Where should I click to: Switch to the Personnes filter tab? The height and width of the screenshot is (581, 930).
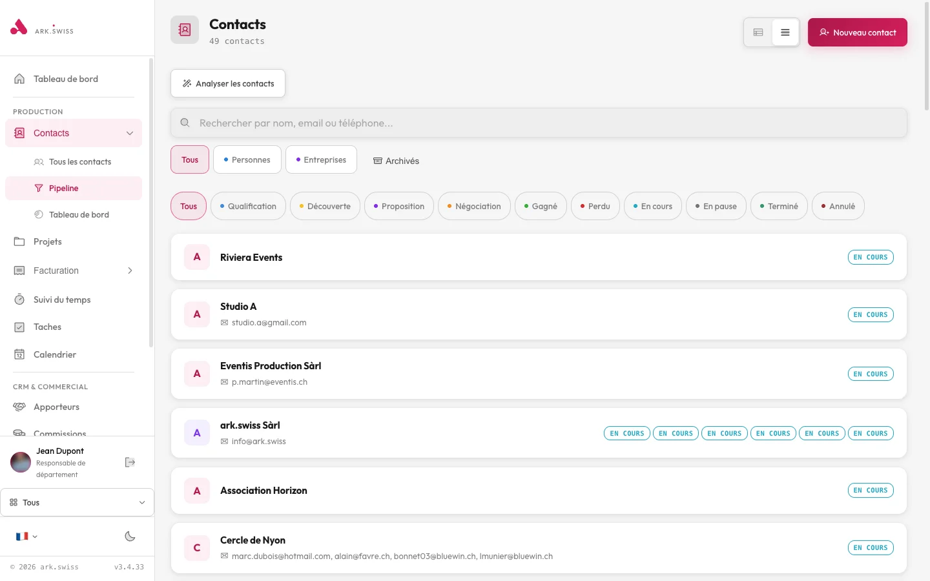(x=247, y=159)
